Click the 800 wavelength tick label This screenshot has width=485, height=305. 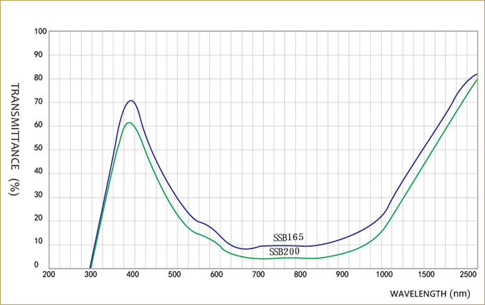(300, 274)
